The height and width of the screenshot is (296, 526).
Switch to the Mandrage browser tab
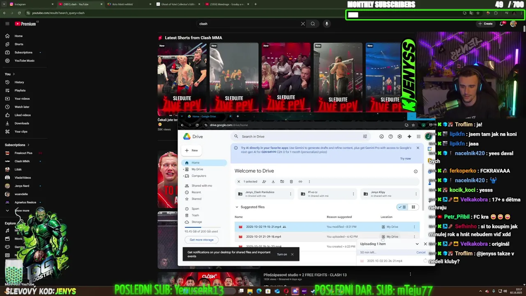227,4
